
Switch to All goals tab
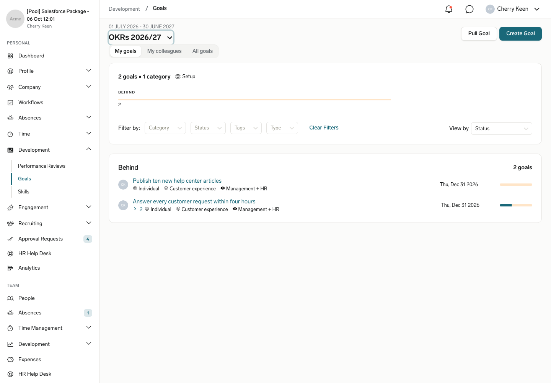pos(202,51)
